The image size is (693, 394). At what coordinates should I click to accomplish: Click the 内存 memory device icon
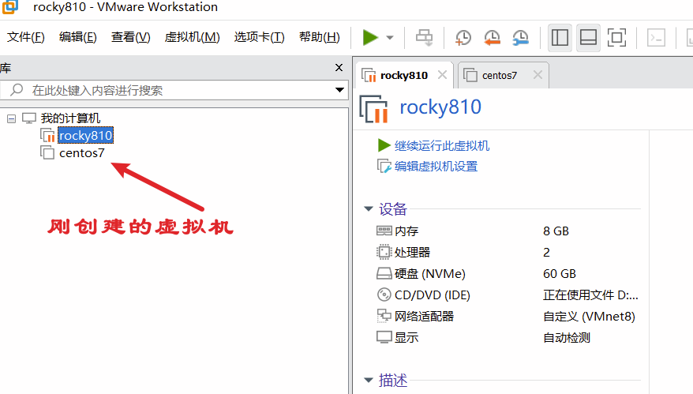(x=384, y=231)
